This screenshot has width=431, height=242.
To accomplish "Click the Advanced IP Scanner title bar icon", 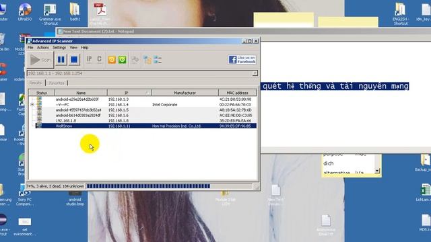I will (x=30, y=41).
